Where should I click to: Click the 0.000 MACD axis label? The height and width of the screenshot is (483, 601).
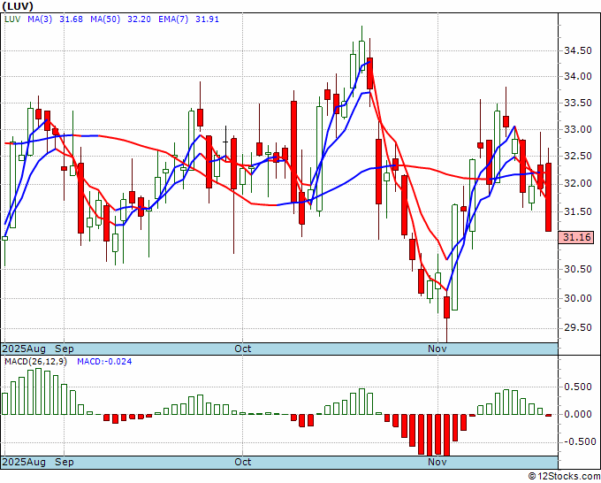coord(578,414)
